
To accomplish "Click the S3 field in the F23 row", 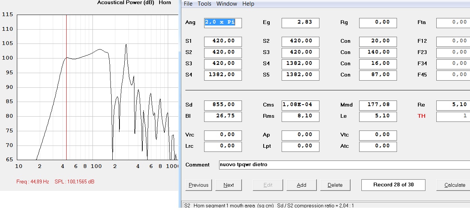I will (x=300, y=52).
